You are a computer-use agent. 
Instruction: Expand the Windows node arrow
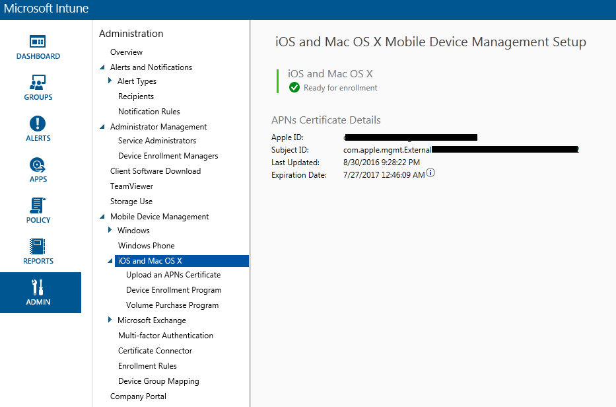(110, 230)
